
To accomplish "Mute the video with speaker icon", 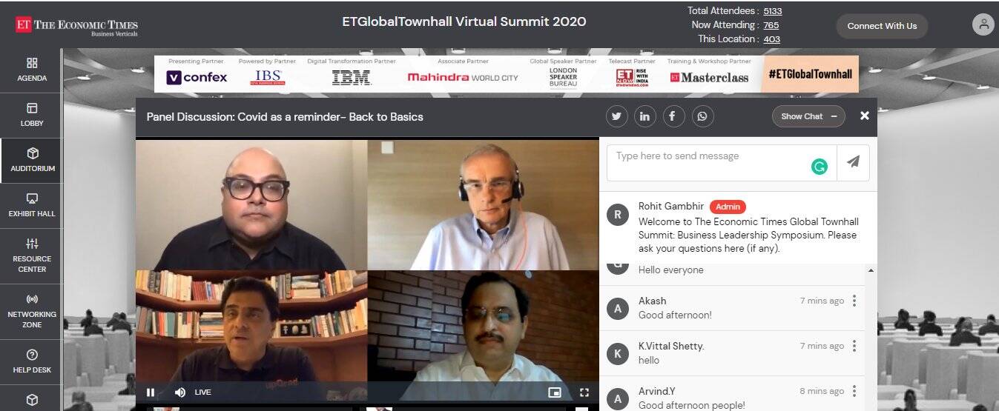I will coord(179,392).
